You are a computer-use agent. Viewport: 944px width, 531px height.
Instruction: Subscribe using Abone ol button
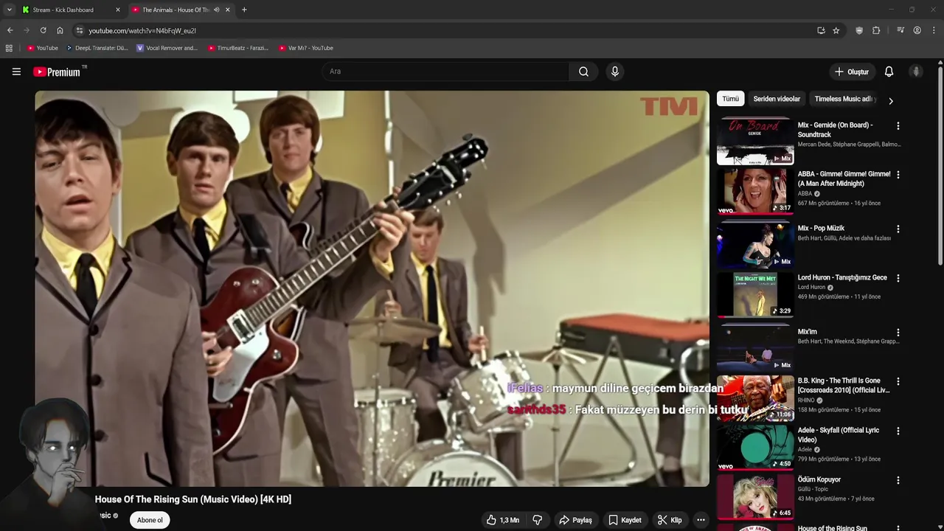[x=150, y=520]
